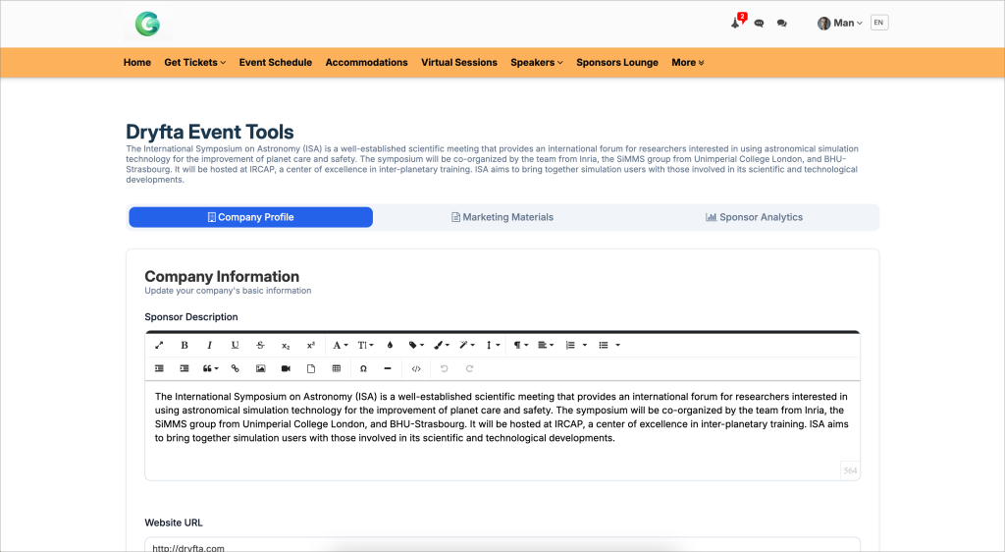Expand the More navigation menu
The width and height of the screenshot is (1005, 552).
688,62
